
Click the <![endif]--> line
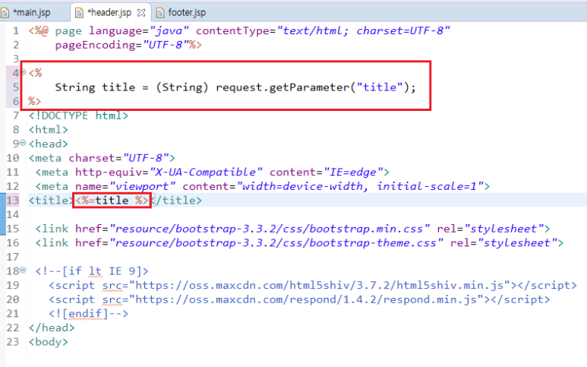click(x=88, y=314)
